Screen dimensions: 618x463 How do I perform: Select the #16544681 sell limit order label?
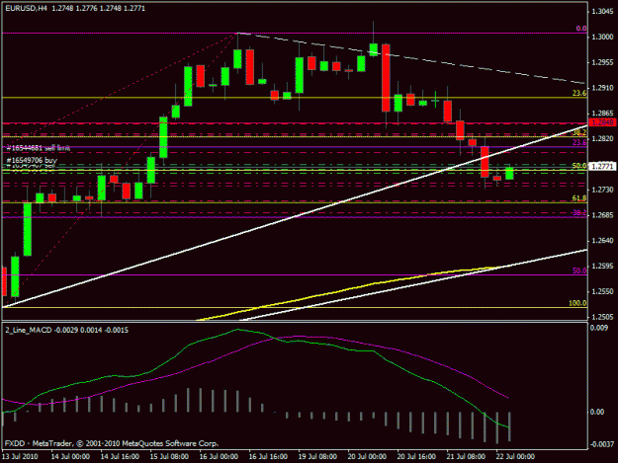pyautogui.click(x=39, y=148)
